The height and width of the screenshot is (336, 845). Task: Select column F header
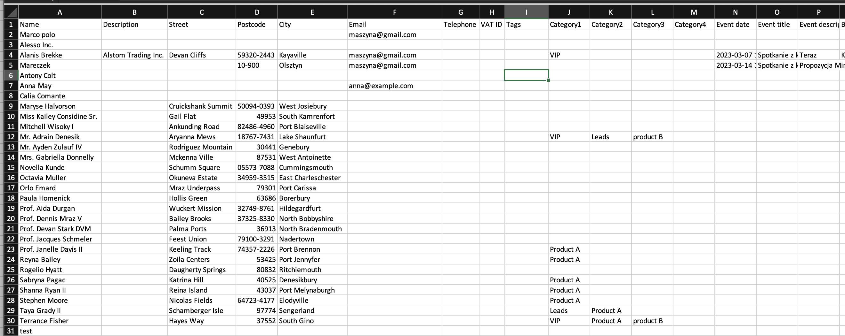click(x=394, y=12)
